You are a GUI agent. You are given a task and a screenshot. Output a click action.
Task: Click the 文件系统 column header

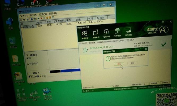(60, 21)
